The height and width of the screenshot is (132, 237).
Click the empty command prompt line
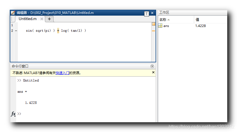tap(84, 114)
